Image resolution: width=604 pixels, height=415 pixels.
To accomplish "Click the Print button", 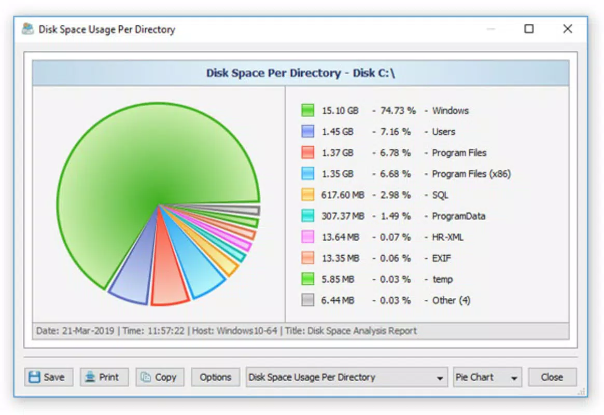I will (x=104, y=377).
